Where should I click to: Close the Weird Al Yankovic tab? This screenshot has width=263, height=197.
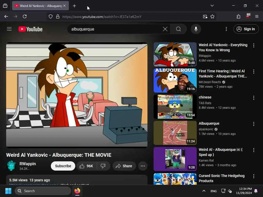coord(64,6)
